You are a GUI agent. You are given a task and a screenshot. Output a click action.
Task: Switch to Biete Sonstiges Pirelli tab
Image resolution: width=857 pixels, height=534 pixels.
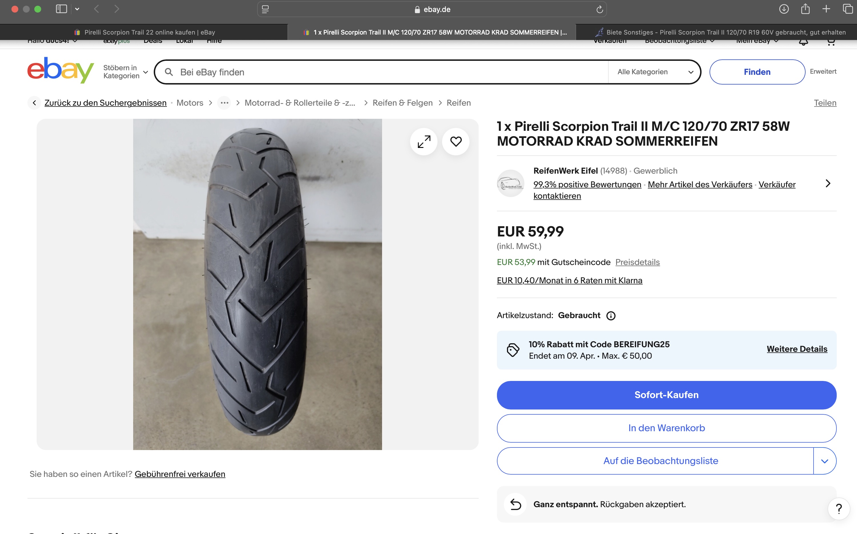721,33
